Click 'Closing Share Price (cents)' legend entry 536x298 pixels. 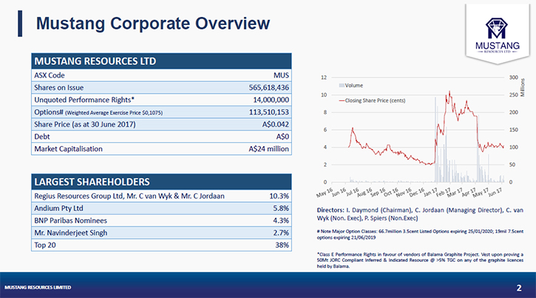click(x=372, y=100)
